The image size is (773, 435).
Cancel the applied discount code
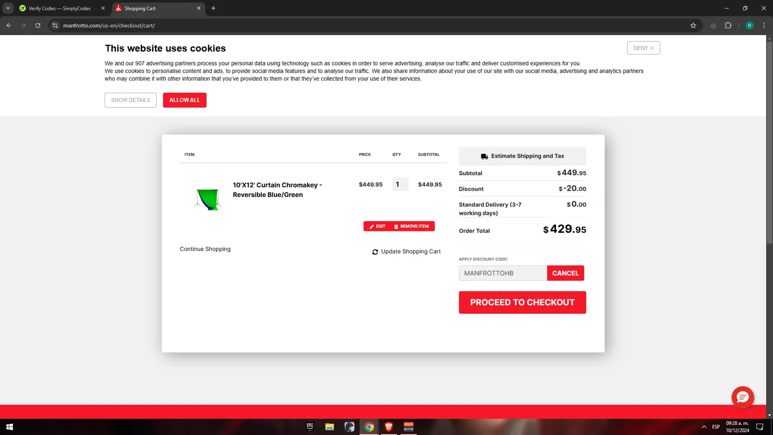[565, 273]
